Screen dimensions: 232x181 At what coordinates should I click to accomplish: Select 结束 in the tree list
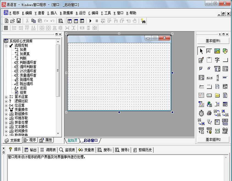tap(23, 93)
